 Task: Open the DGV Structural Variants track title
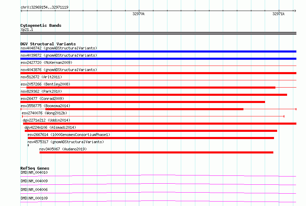pyautogui.click(x=48, y=44)
